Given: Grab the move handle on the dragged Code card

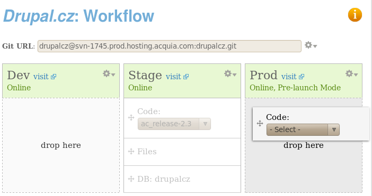Looking at the screenshot, I should pyautogui.click(x=260, y=123).
